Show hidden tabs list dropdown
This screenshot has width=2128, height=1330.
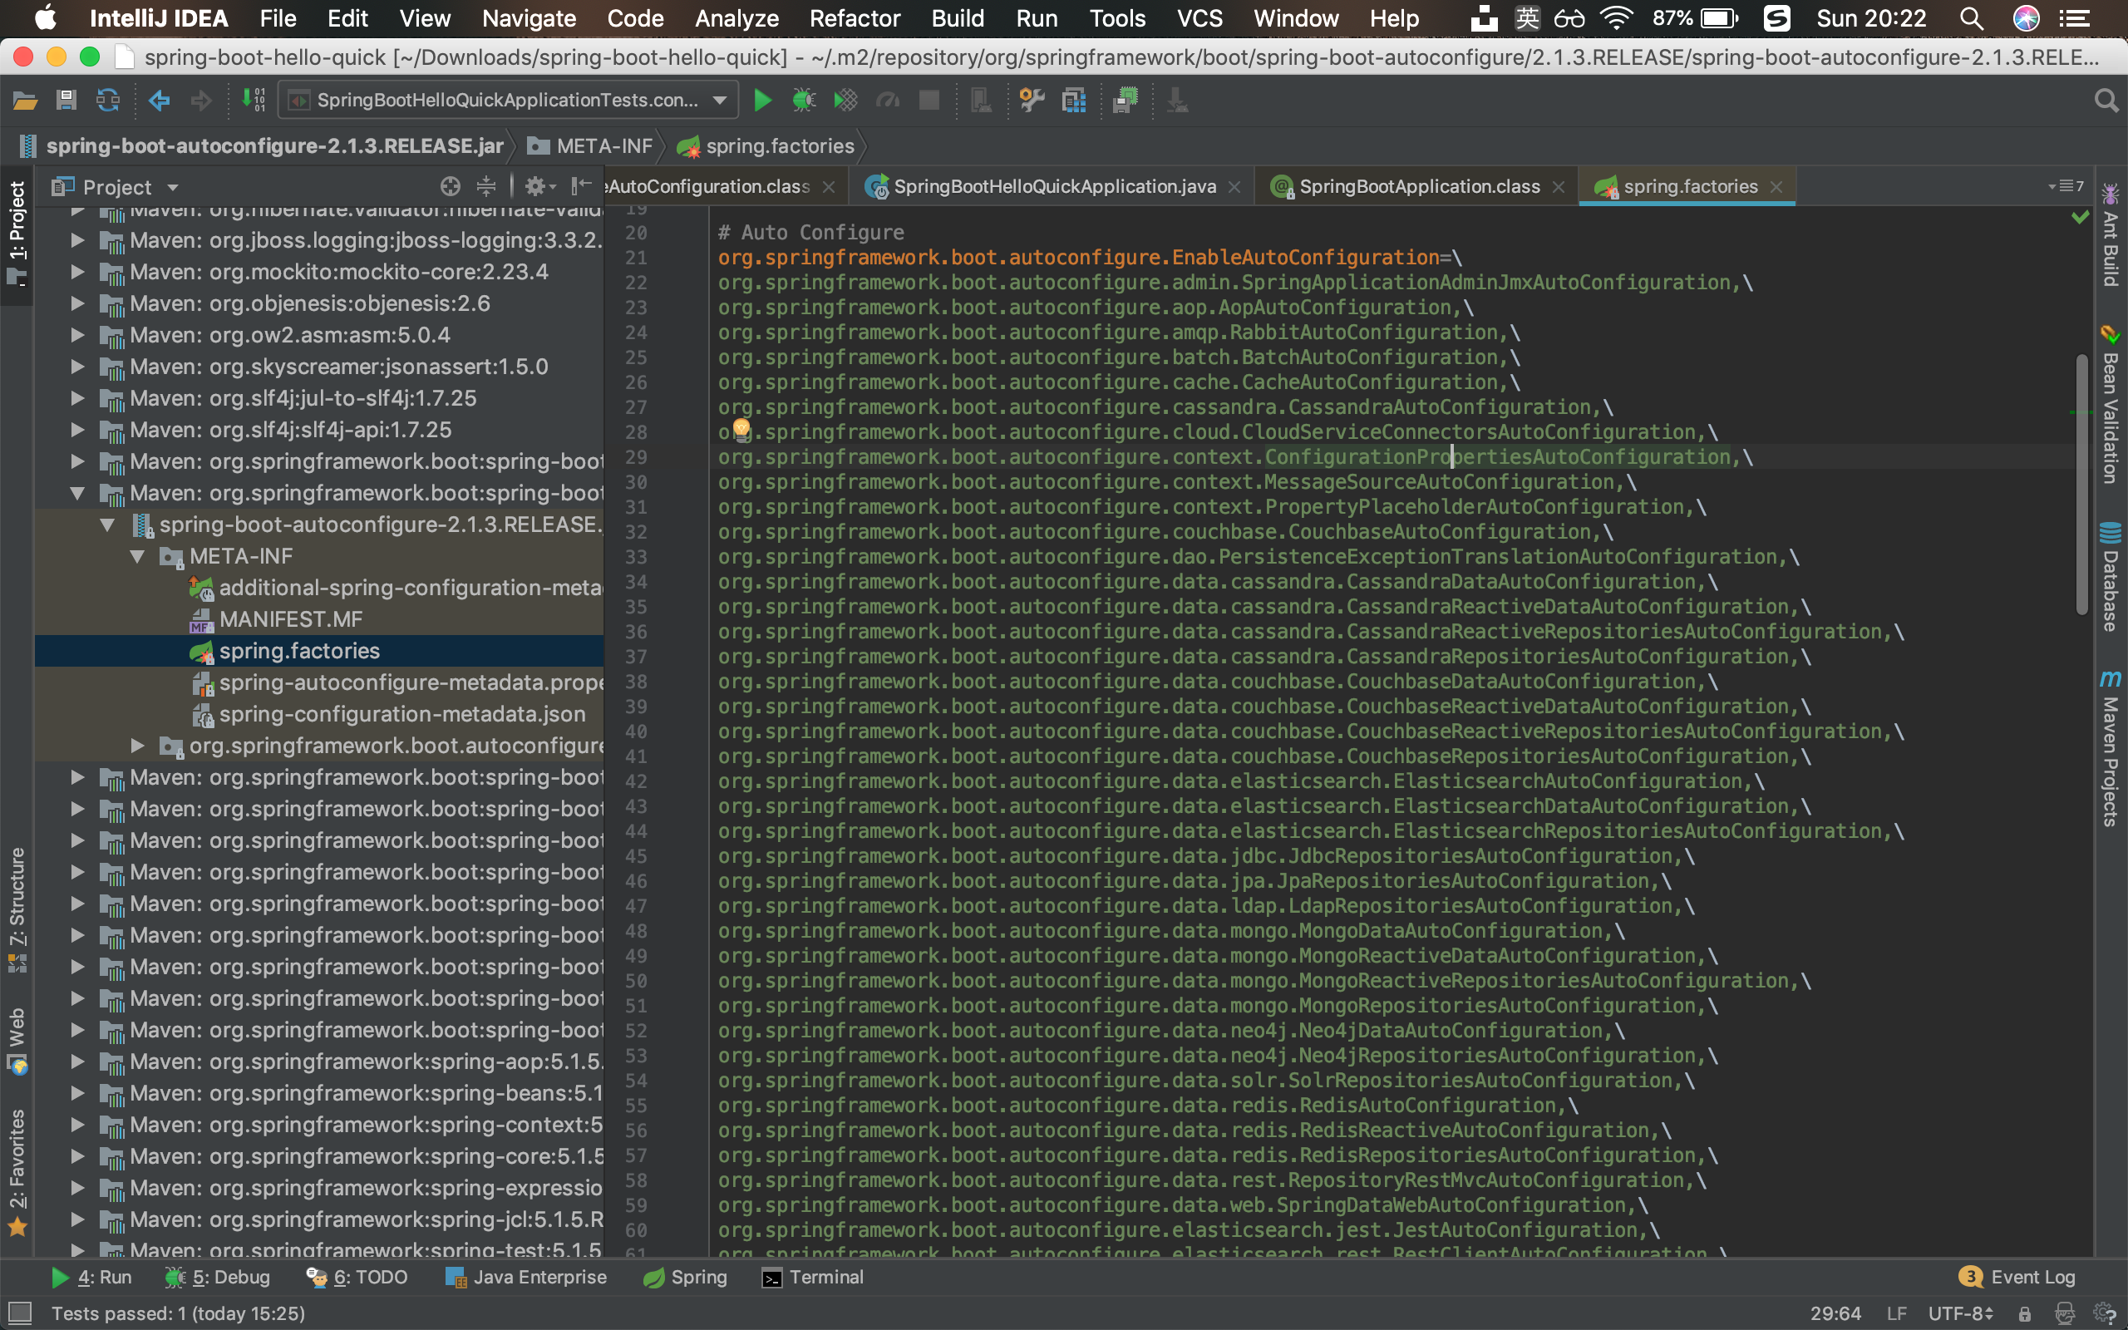pyautogui.click(x=2066, y=186)
